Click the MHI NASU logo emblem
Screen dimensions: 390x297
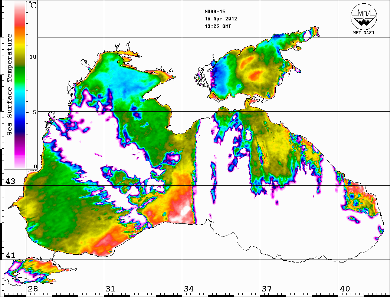[x=364, y=16]
